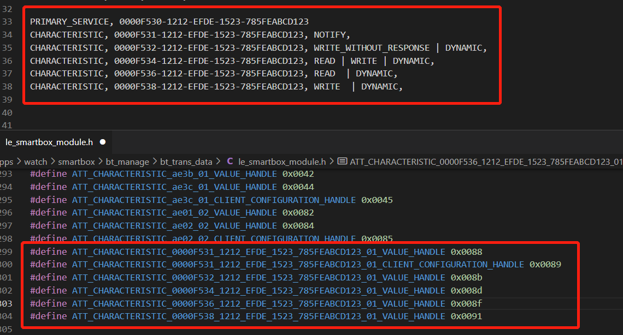Click the constant symbol icon in breadcrumb
This screenshot has height=335, width=623.
point(342,161)
